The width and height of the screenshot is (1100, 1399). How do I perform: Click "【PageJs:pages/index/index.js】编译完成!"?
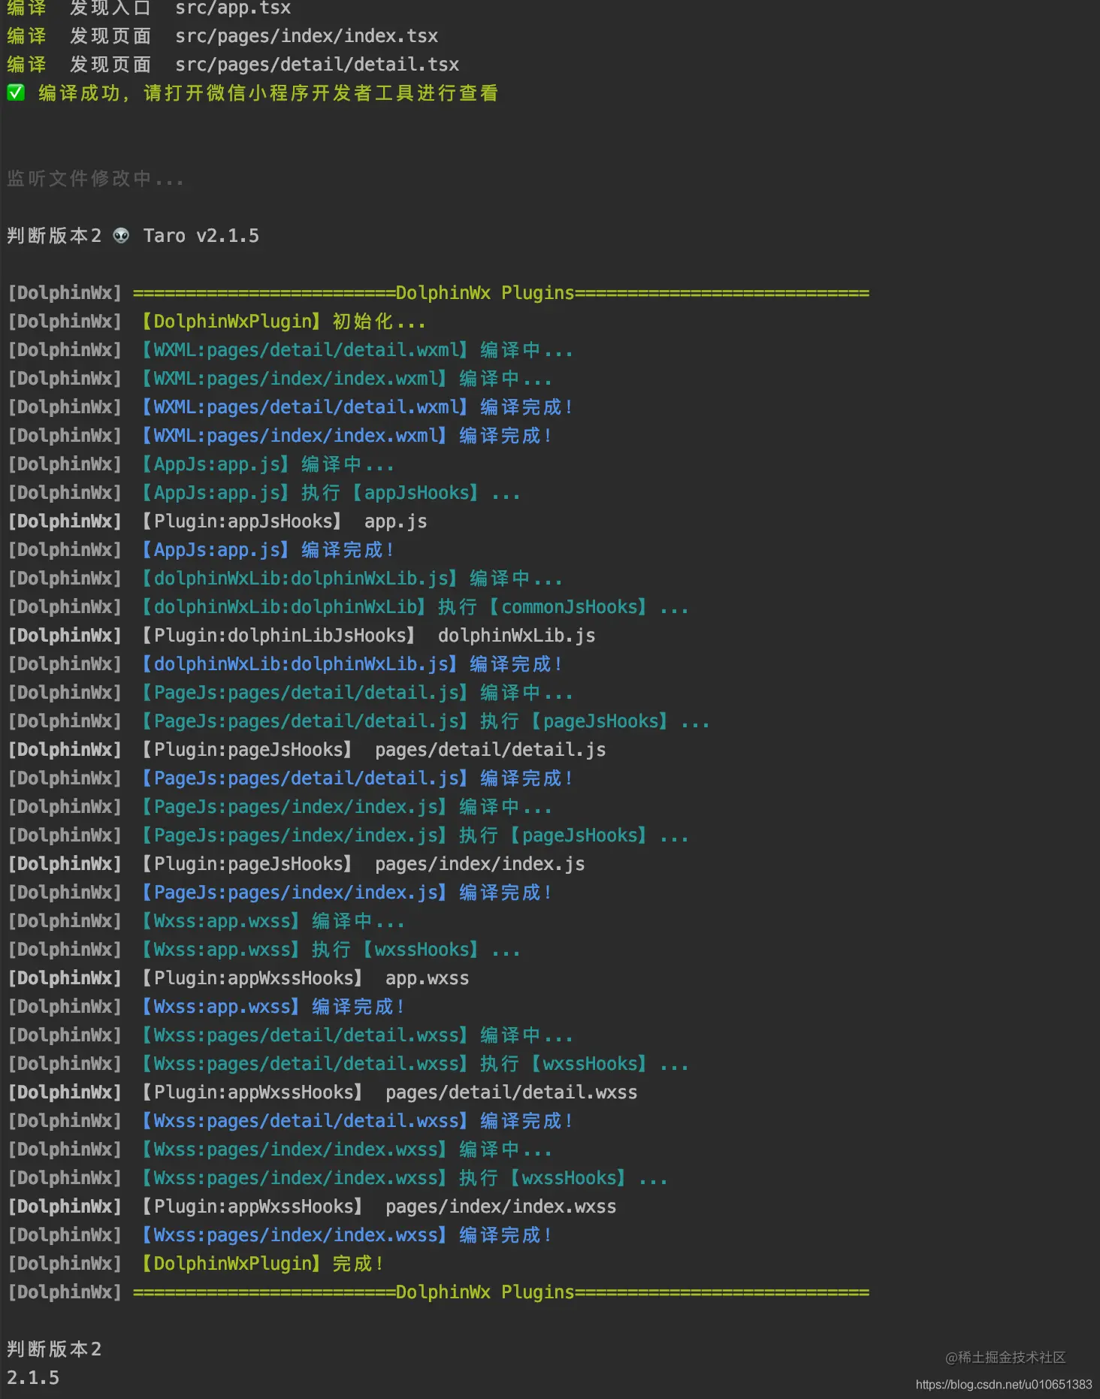347,893
